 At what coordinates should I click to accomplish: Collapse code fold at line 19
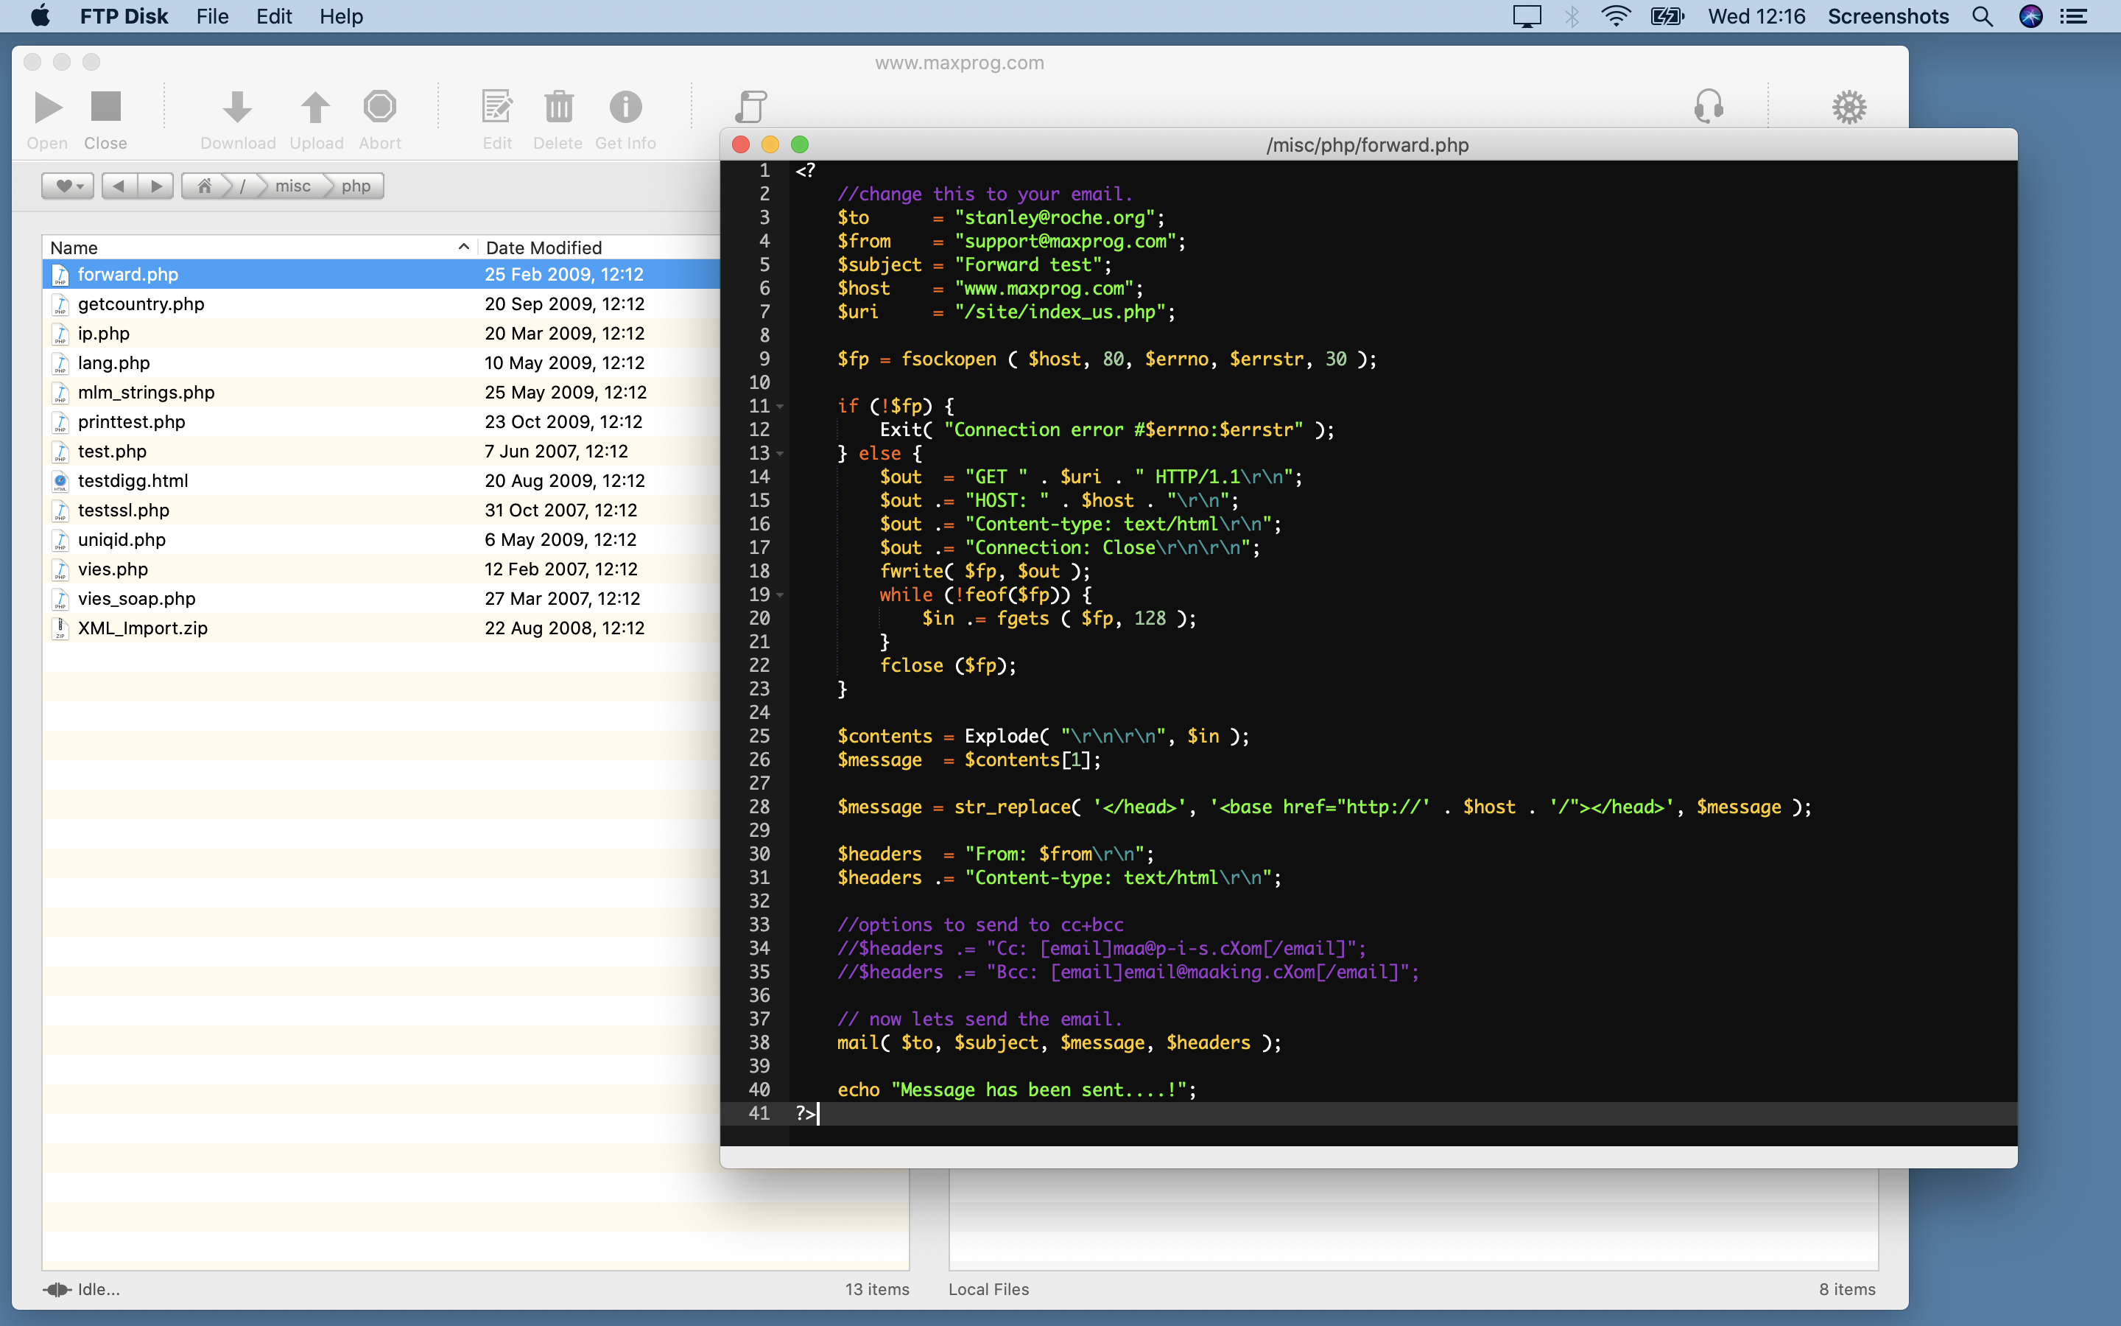780,595
